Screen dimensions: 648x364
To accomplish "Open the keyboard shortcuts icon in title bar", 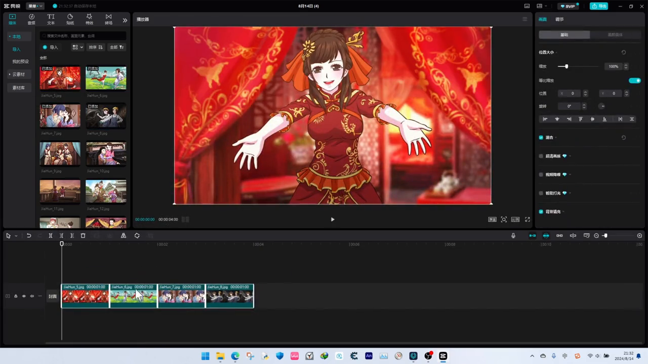I will [527, 6].
